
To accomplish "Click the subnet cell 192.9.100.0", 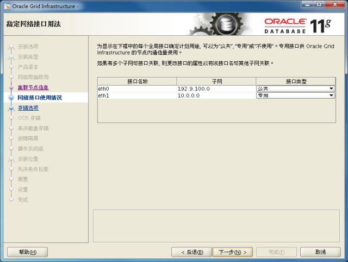I will [x=216, y=89].
